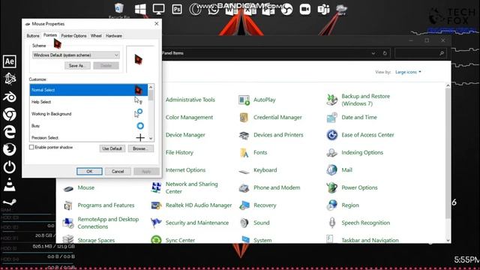This screenshot has width=480, height=270.
Task: Open Recovery icon in Control Panel
Action: click(244, 205)
